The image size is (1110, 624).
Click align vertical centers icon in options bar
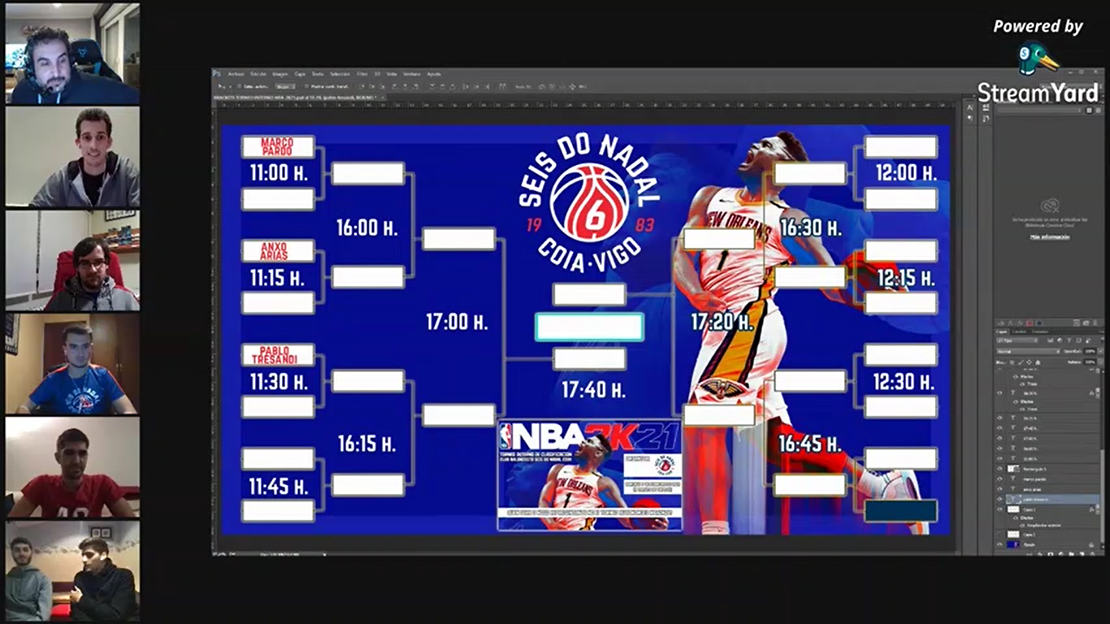[371, 87]
